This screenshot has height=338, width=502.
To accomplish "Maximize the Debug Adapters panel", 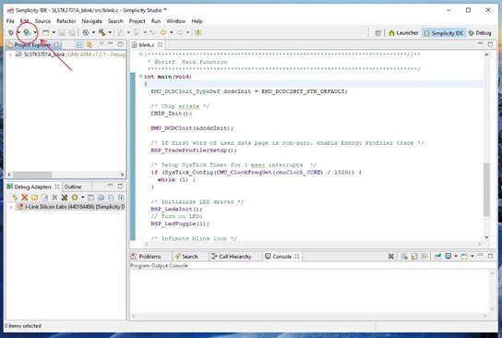I will [x=120, y=187].
